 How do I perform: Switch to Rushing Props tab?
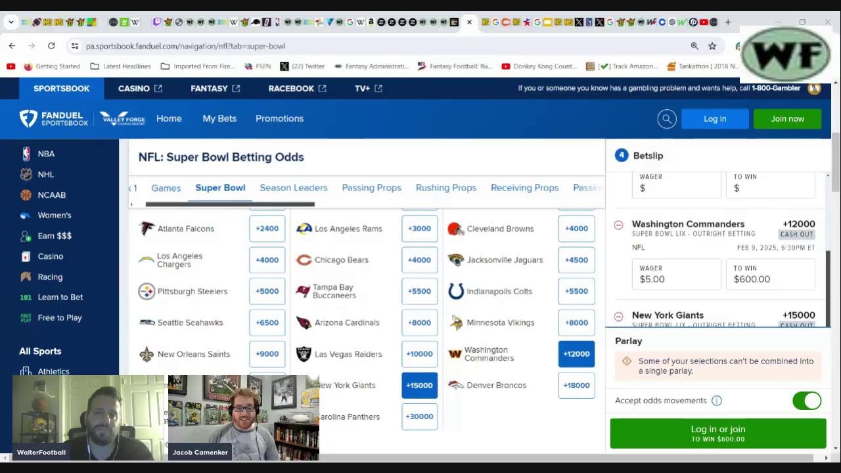446,188
